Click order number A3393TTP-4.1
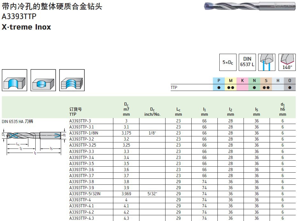Image resolution: width=297 pixels, height=221 pixels. [81, 206]
